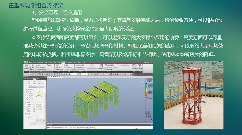
Task: Click the XYZ axis triad in viewport
Action: tap(151, 120)
